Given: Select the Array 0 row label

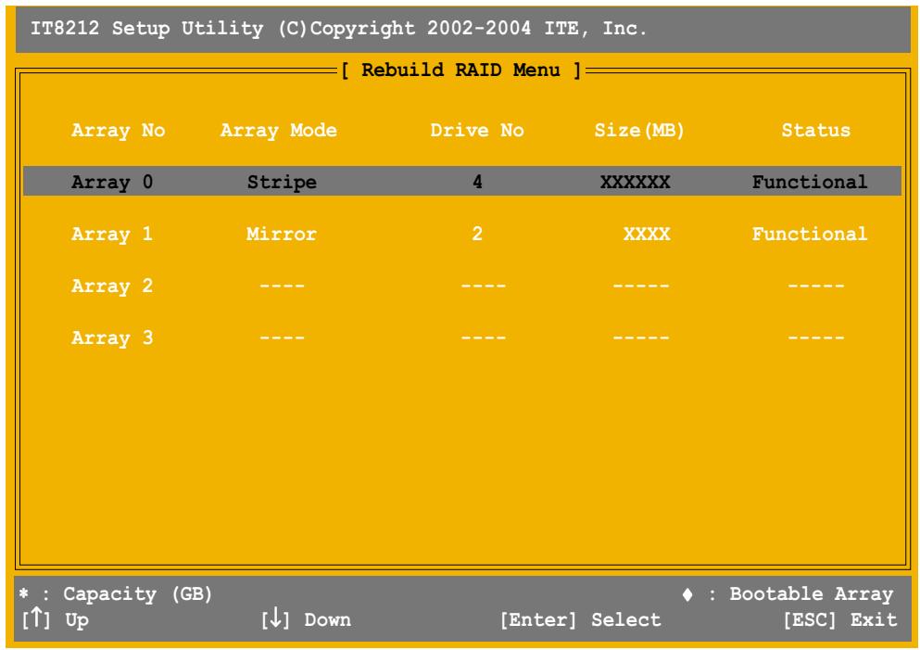Looking at the screenshot, I should [112, 182].
